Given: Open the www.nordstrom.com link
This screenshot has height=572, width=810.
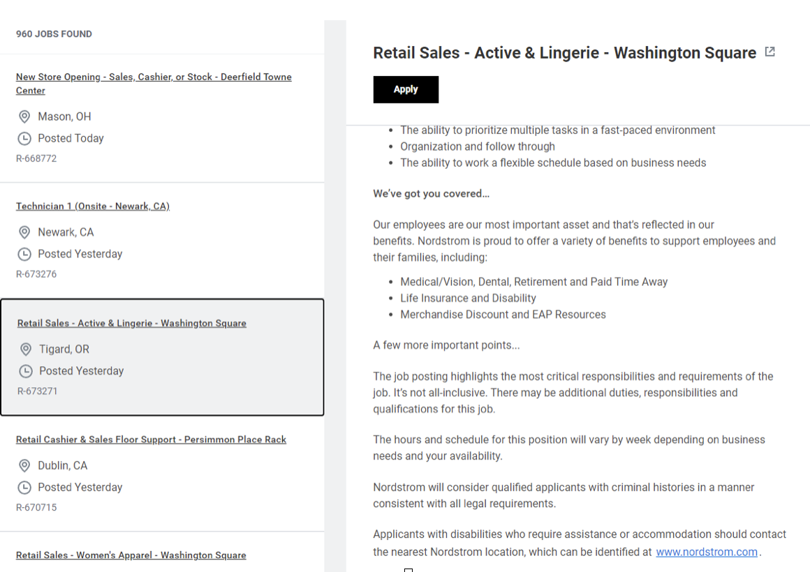Looking at the screenshot, I should pos(706,551).
